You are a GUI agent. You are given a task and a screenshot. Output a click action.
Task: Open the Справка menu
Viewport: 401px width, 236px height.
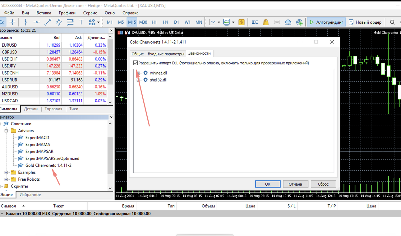pos(130,13)
